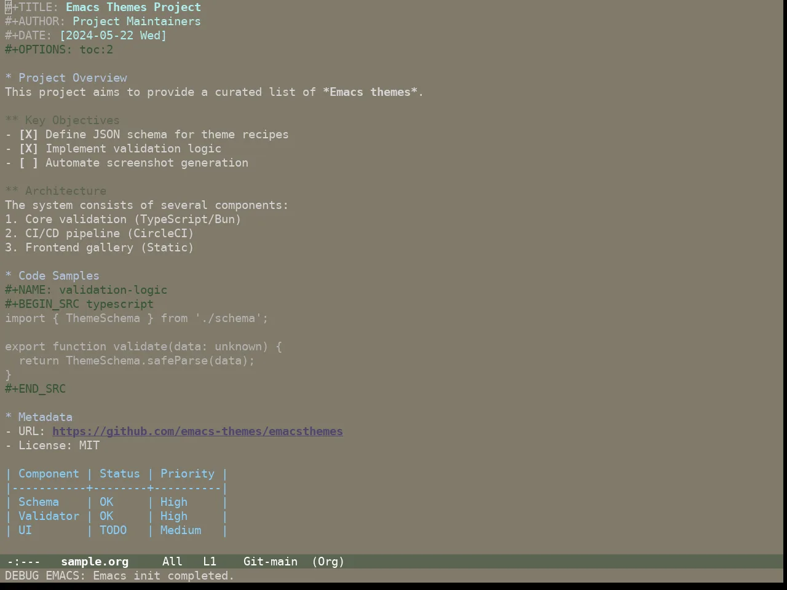Click the date stamp [2024-05-22 Wed]

tap(113, 36)
